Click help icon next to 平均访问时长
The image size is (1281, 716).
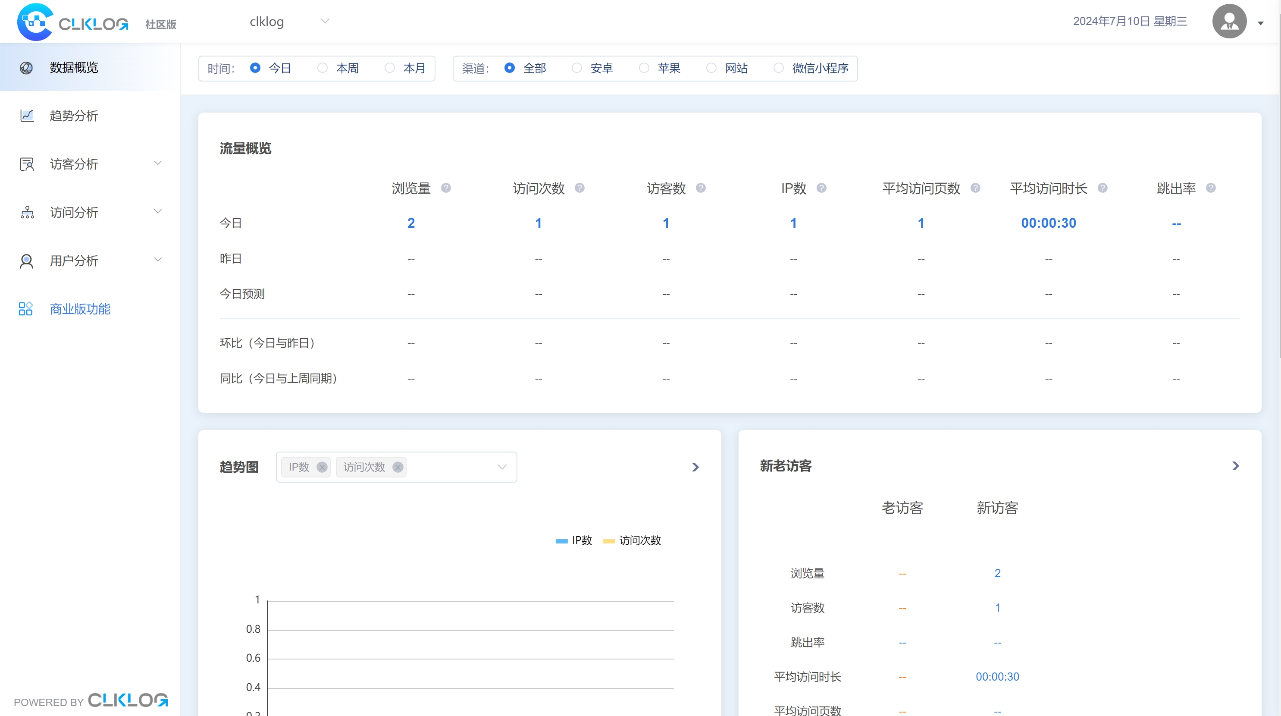coord(1102,188)
